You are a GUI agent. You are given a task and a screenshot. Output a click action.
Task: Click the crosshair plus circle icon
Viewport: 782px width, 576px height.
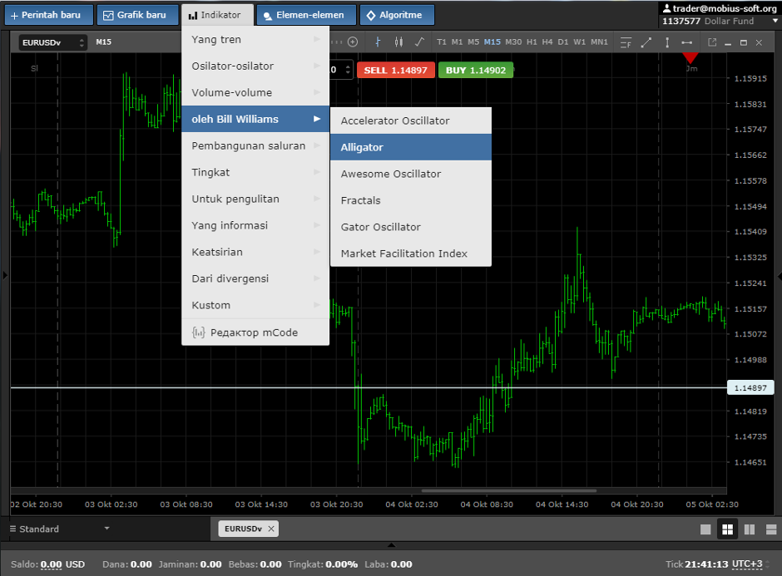[353, 42]
